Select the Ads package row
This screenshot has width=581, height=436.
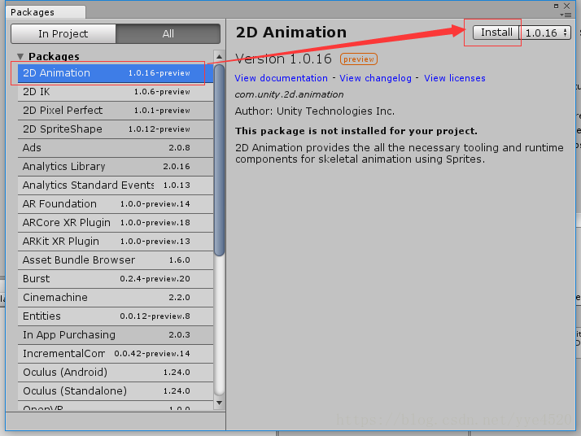(x=116, y=148)
